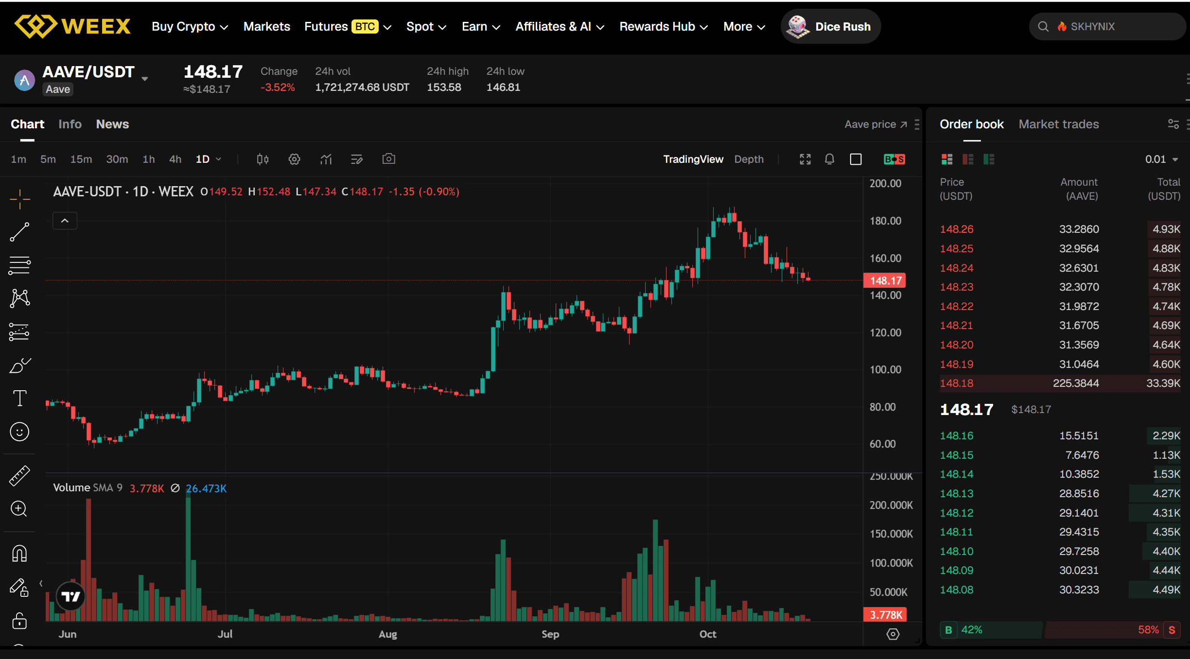Open the forecasting and measurement tools
The width and height of the screenshot is (1190, 659).
(x=19, y=332)
